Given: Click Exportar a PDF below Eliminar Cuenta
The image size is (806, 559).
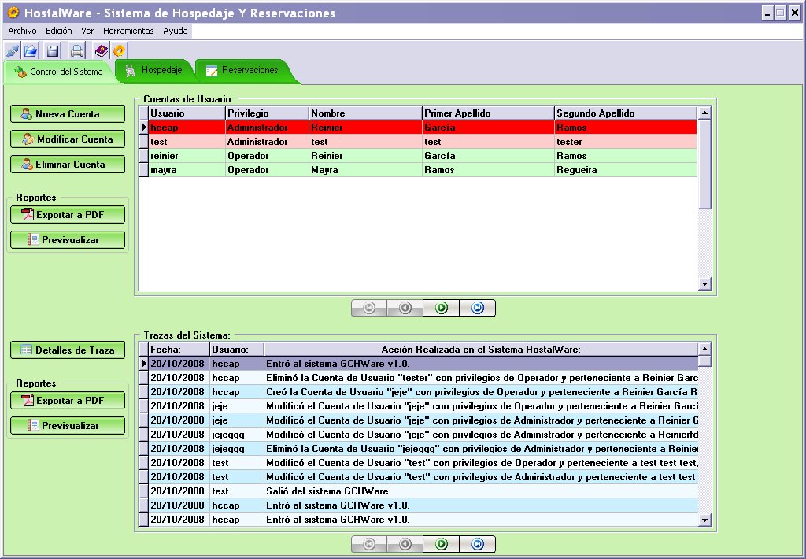Looking at the screenshot, I should (x=68, y=215).
